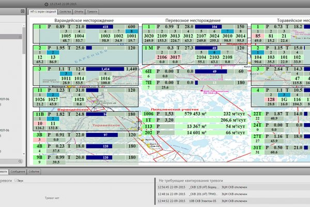The height and width of the screenshot is (207, 310).
Task: Click the blue level bar showing 418
Action: coord(105,26)
